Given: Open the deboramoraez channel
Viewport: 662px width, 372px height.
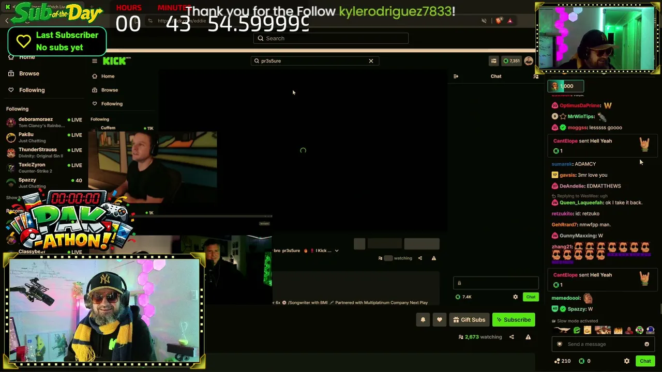Looking at the screenshot, I should pos(44,122).
